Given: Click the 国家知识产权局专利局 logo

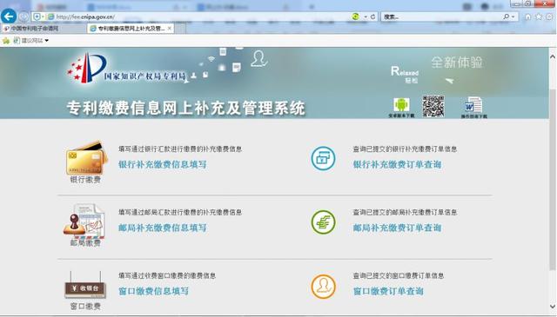Looking at the screenshot, I should (127, 69).
